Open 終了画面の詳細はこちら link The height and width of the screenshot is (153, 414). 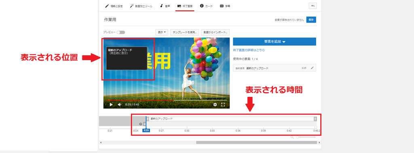[x=249, y=50]
